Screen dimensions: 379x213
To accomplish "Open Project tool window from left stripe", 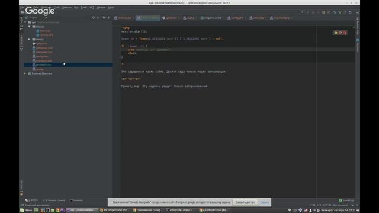I will coord(21,24).
